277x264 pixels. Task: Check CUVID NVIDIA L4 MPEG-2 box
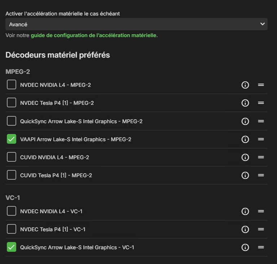click(12, 157)
